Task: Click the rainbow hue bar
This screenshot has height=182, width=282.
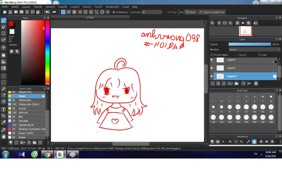Action: point(47,52)
